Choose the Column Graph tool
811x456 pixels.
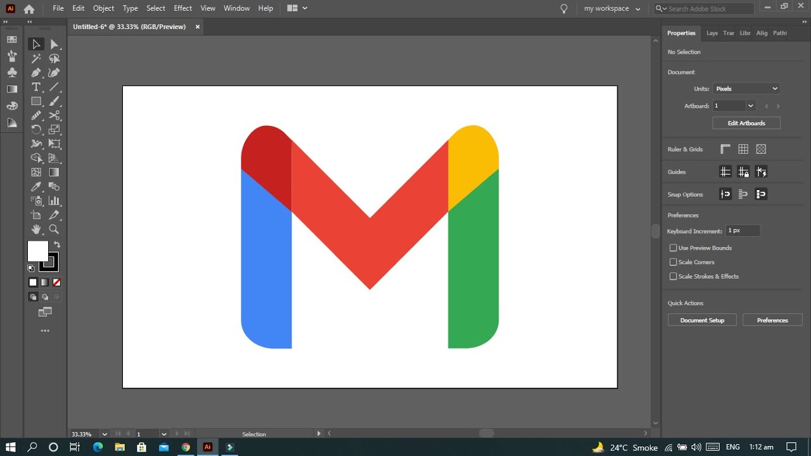coord(54,201)
